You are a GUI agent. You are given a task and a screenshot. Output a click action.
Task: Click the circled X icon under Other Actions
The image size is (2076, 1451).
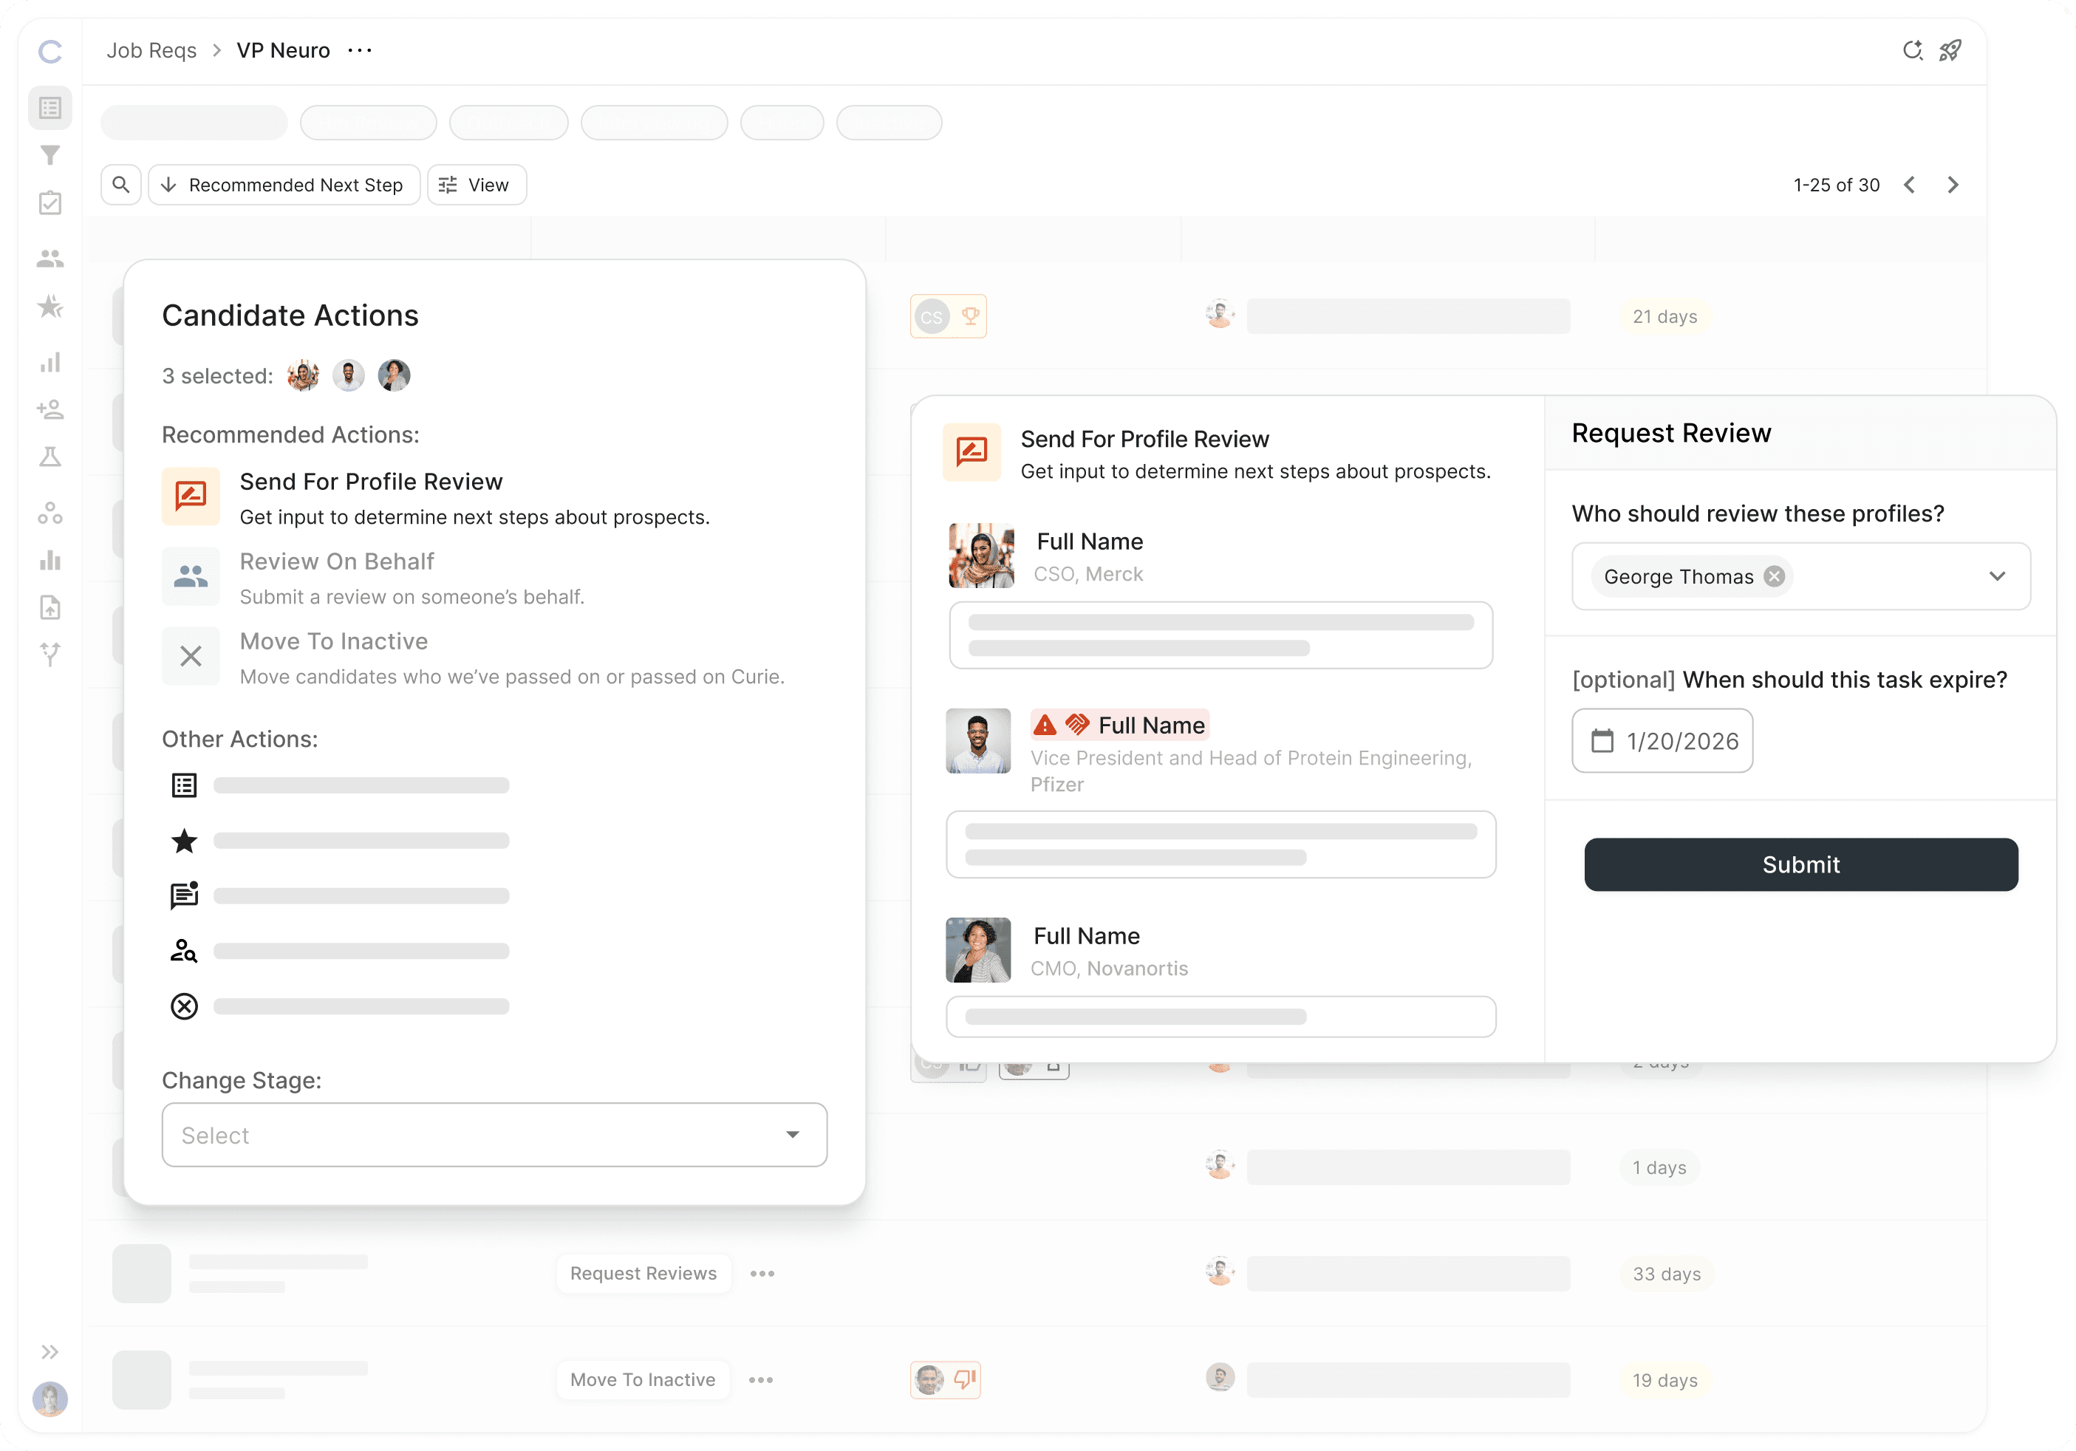click(185, 1006)
